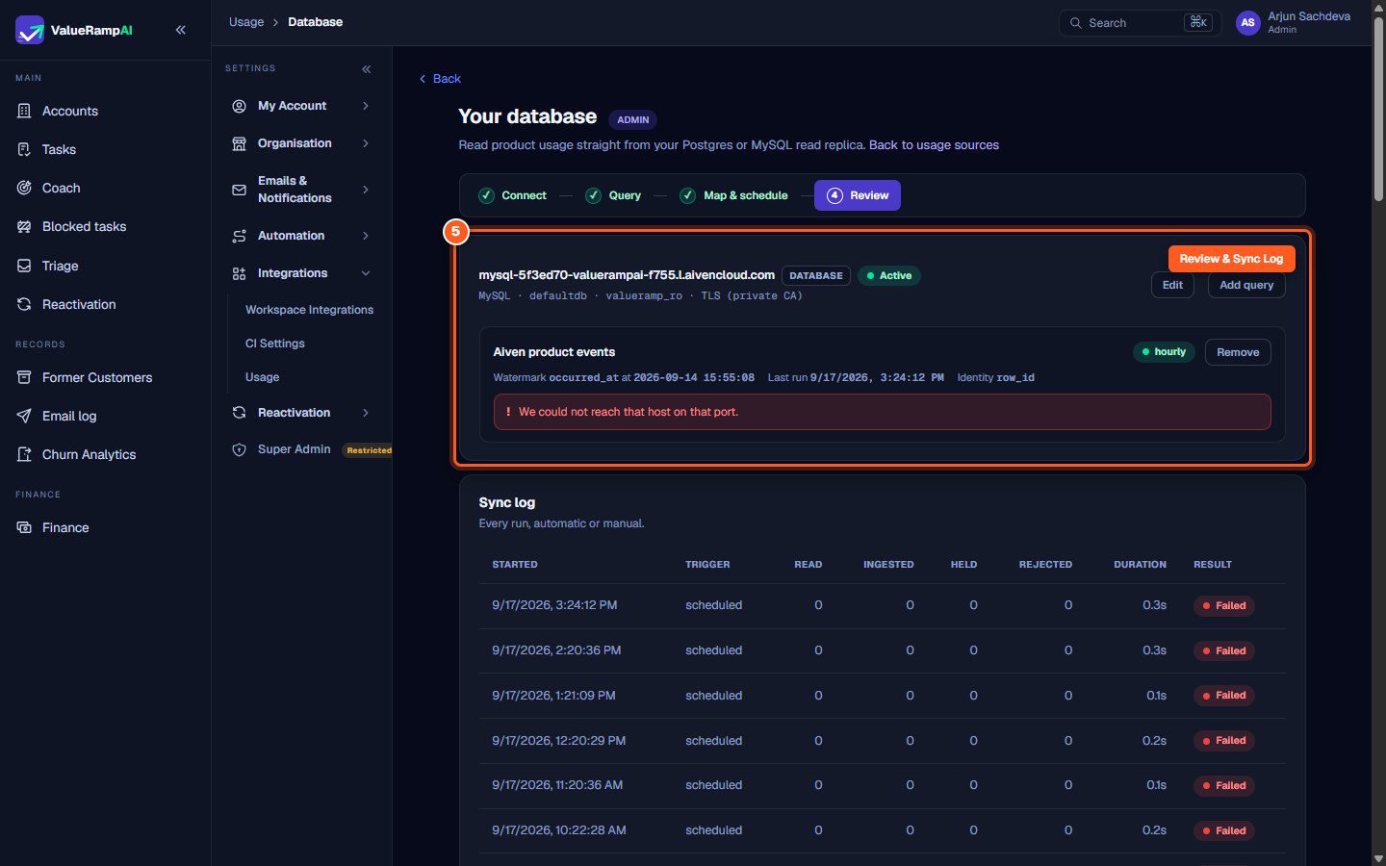Screen dimensions: 1386x866
Task: Click the '9/17/2026, 10:22:28 AM' row timestamp
Action: click(559, 830)
